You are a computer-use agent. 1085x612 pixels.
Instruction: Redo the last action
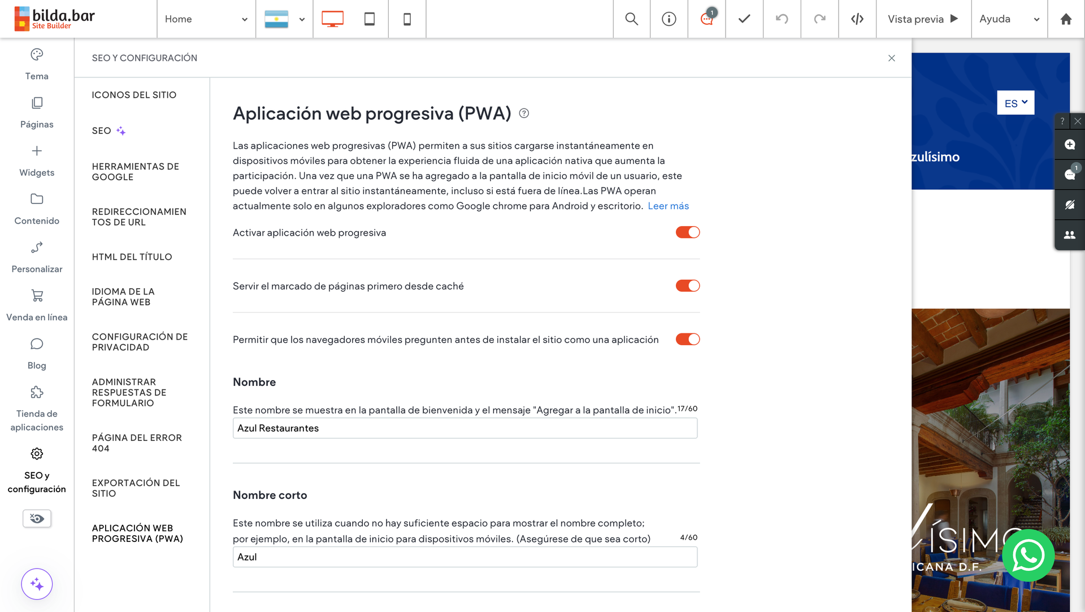coord(819,19)
